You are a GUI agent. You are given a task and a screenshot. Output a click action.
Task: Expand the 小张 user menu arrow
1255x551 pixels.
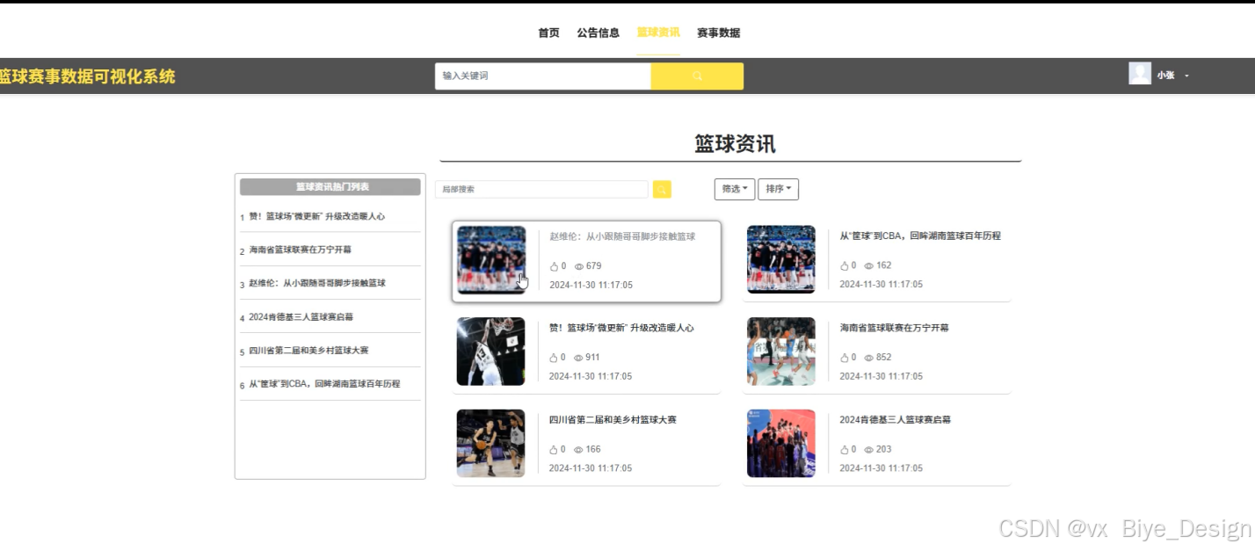point(1186,76)
